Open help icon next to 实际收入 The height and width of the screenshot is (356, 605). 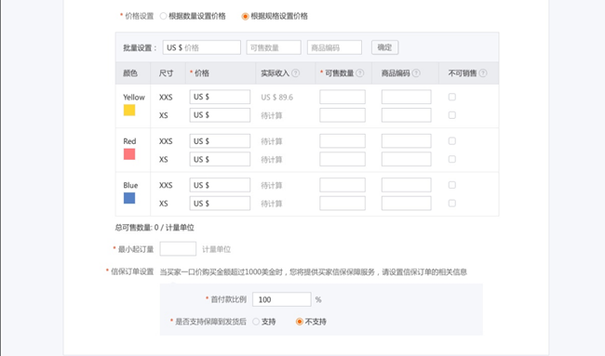[x=296, y=73]
